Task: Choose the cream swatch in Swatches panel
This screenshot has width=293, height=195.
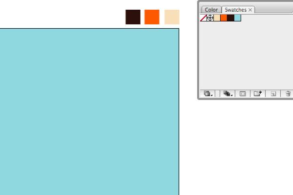Action: (x=217, y=18)
